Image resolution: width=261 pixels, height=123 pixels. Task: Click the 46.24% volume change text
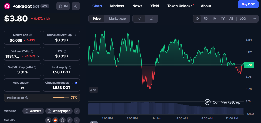coord(30,56)
